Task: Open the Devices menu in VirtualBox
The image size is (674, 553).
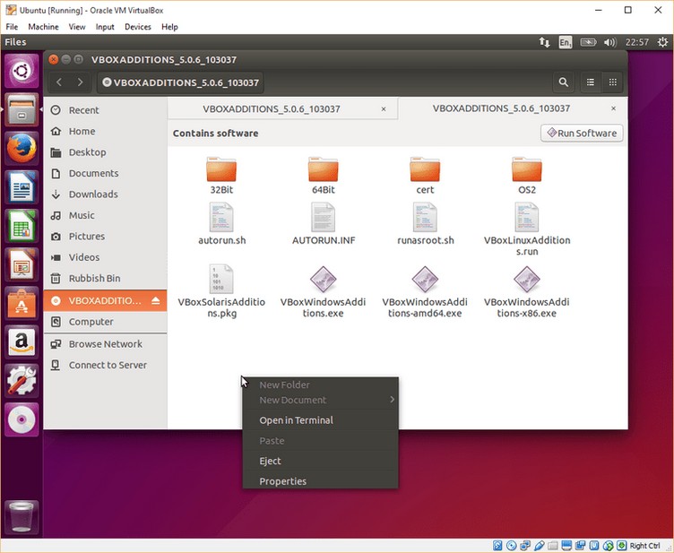Action: pyautogui.click(x=138, y=27)
